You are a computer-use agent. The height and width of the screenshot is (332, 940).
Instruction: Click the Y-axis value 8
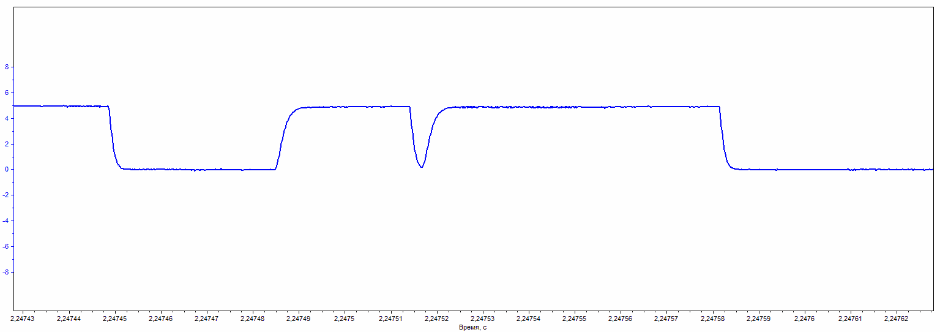[7, 67]
